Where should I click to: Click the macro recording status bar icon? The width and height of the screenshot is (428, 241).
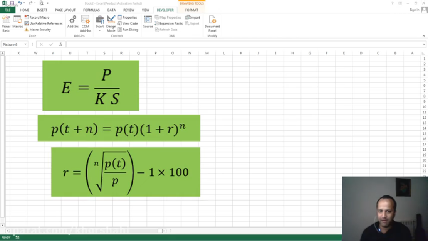(x=17, y=238)
